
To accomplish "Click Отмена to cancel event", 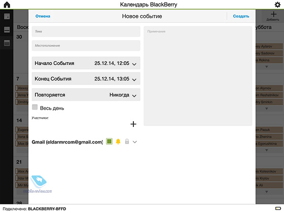I will click(x=43, y=16).
